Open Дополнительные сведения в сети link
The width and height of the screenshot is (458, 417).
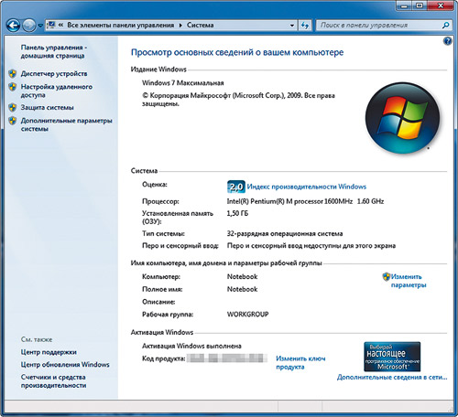pyautogui.click(x=392, y=378)
